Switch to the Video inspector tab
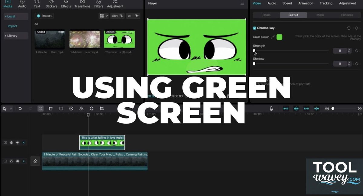Viewport: 363px width, 196px height. coord(257,3)
